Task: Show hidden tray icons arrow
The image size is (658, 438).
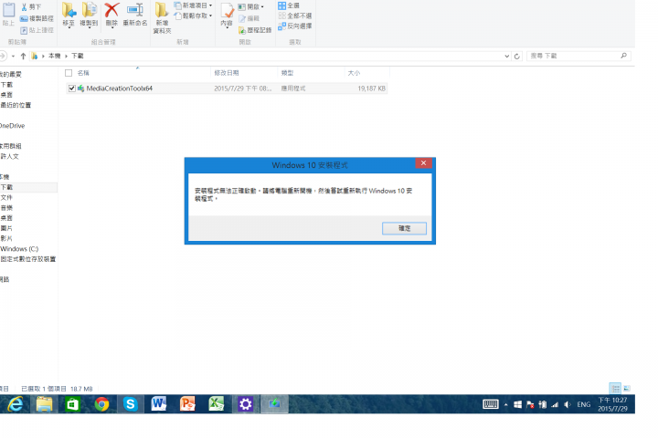Action: point(505,405)
